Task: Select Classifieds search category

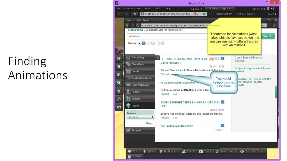Action: pyautogui.click(x=140, y=65)
